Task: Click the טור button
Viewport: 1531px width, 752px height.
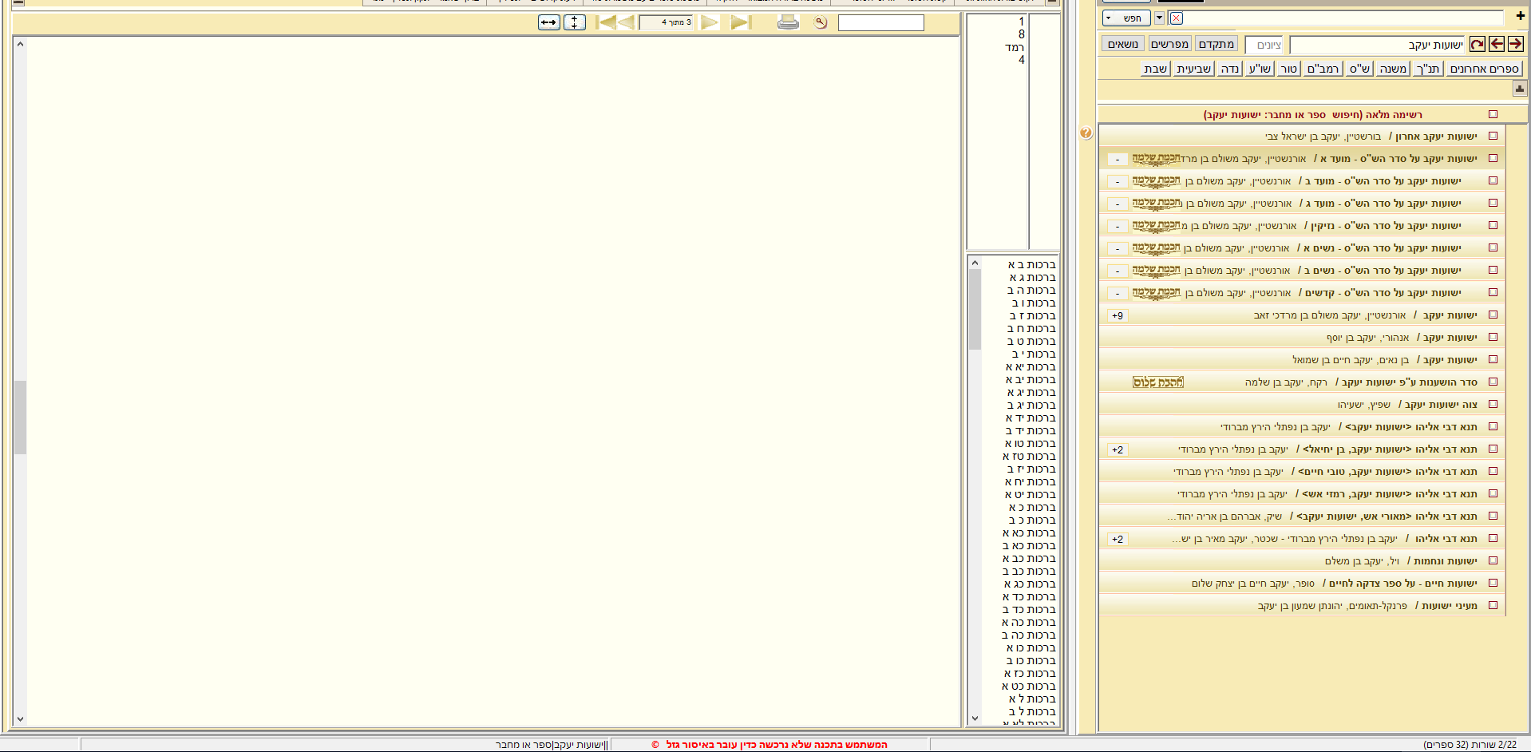Action: tap(1289, 69)
